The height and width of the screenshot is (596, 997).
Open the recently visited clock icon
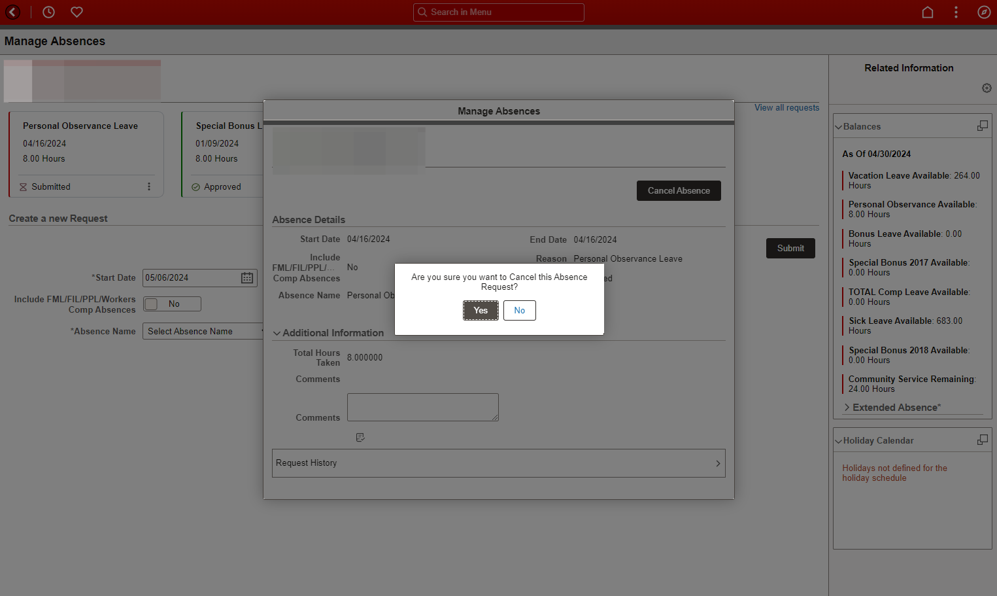click(x=48, y=12)
